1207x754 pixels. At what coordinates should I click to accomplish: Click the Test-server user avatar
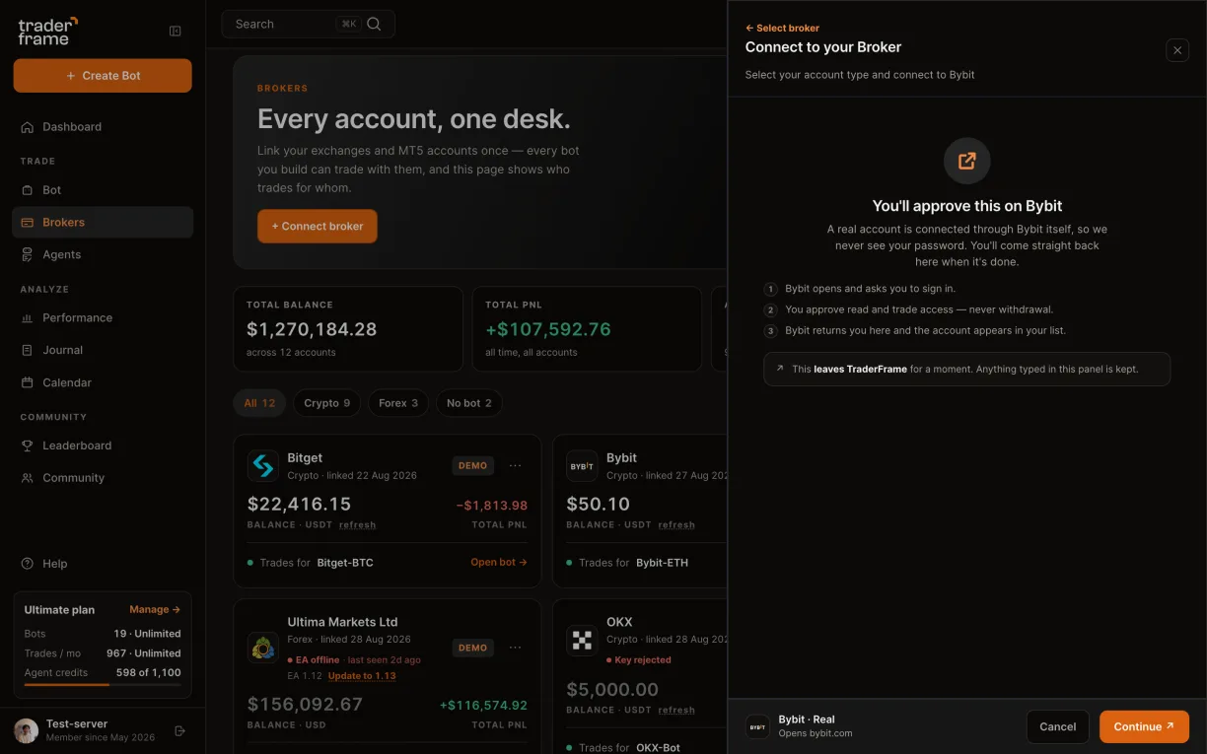click(27, 730)
